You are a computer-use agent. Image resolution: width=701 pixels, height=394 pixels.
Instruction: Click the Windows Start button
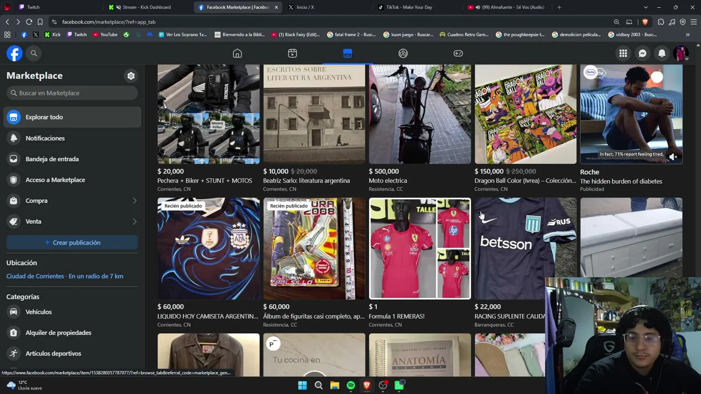pyautogui.click(x=302, y=385)
